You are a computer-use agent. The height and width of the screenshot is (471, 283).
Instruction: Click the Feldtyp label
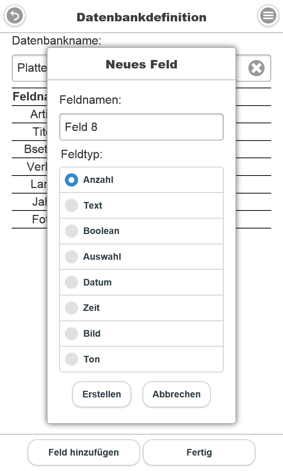coord(82,154)
